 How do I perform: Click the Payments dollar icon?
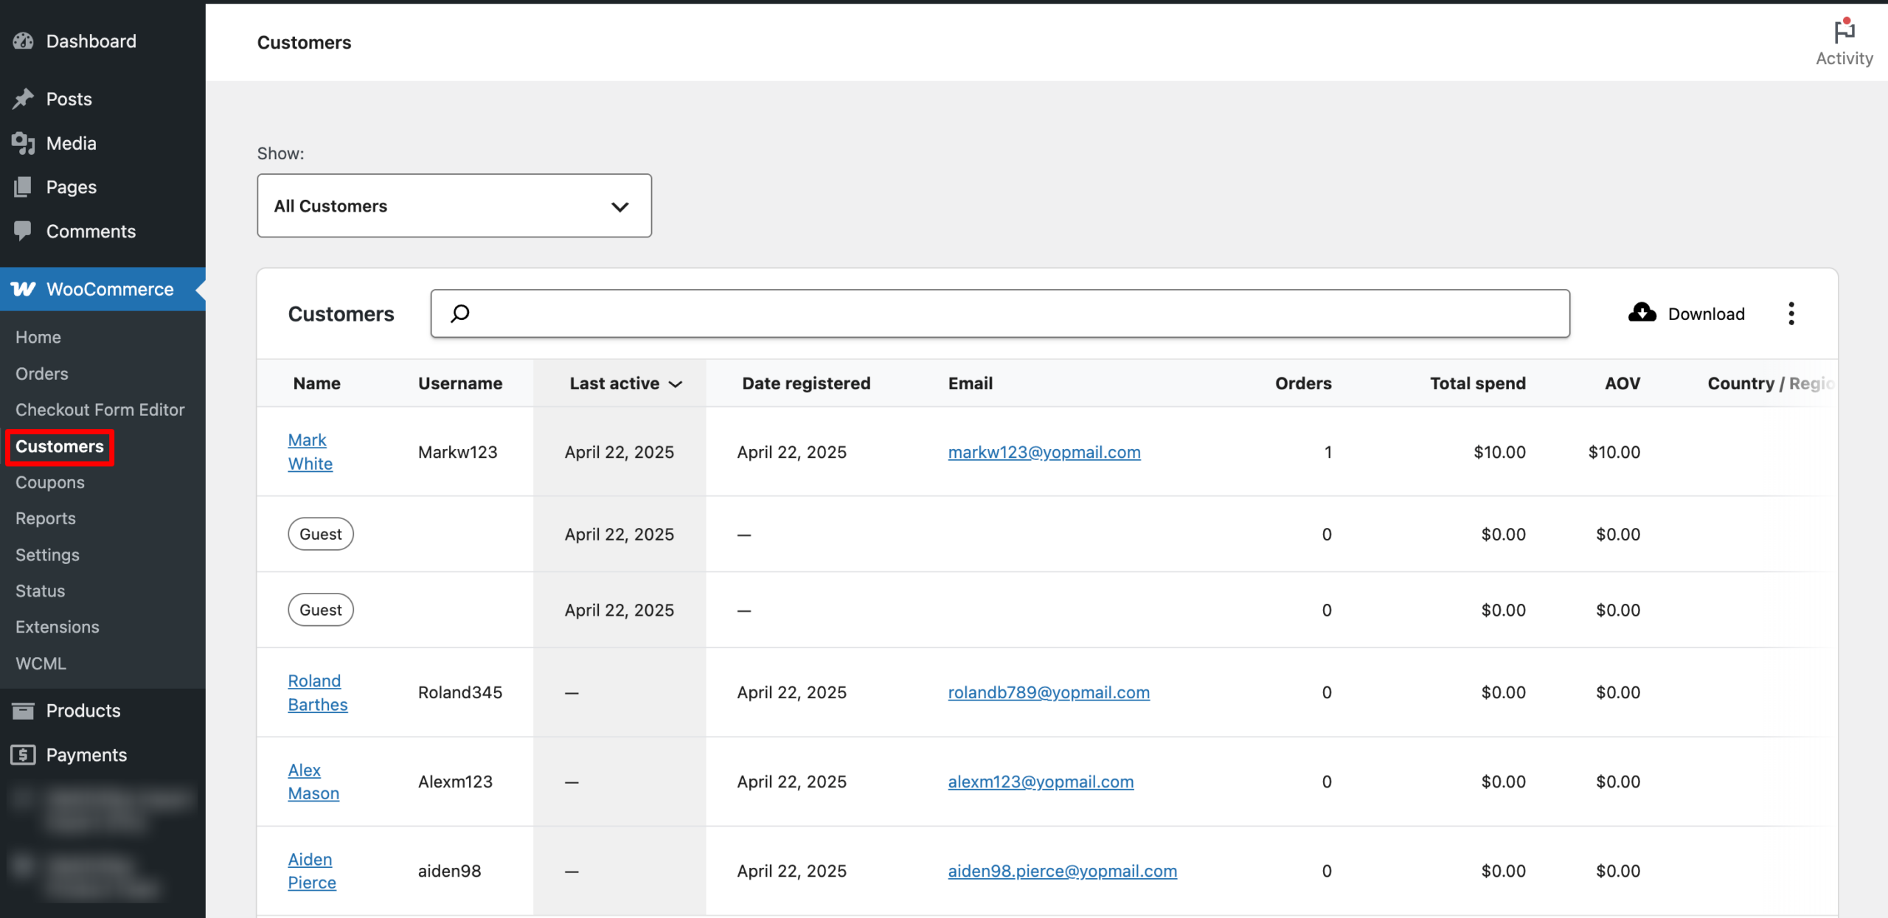click(24, 754)
